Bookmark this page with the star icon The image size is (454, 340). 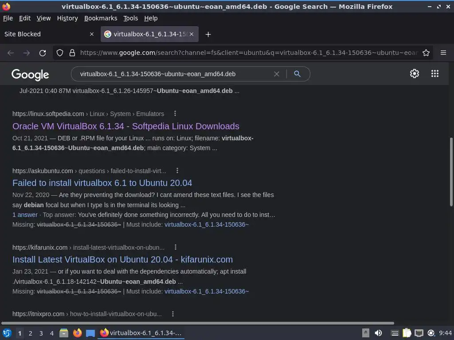[426, 53]
